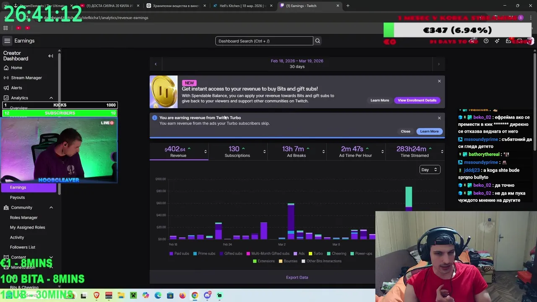Open Roles Manager in the sidebar
The image size is (537, 302).
pyautogui.click(x=23, y=217)
